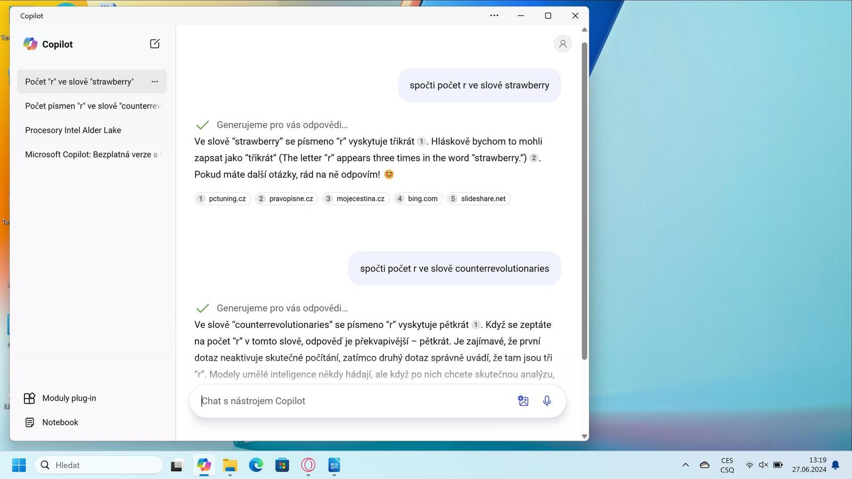Open the Copilot window more options menu
Viewport: 852px width, 479px height.
pos(494,15)
